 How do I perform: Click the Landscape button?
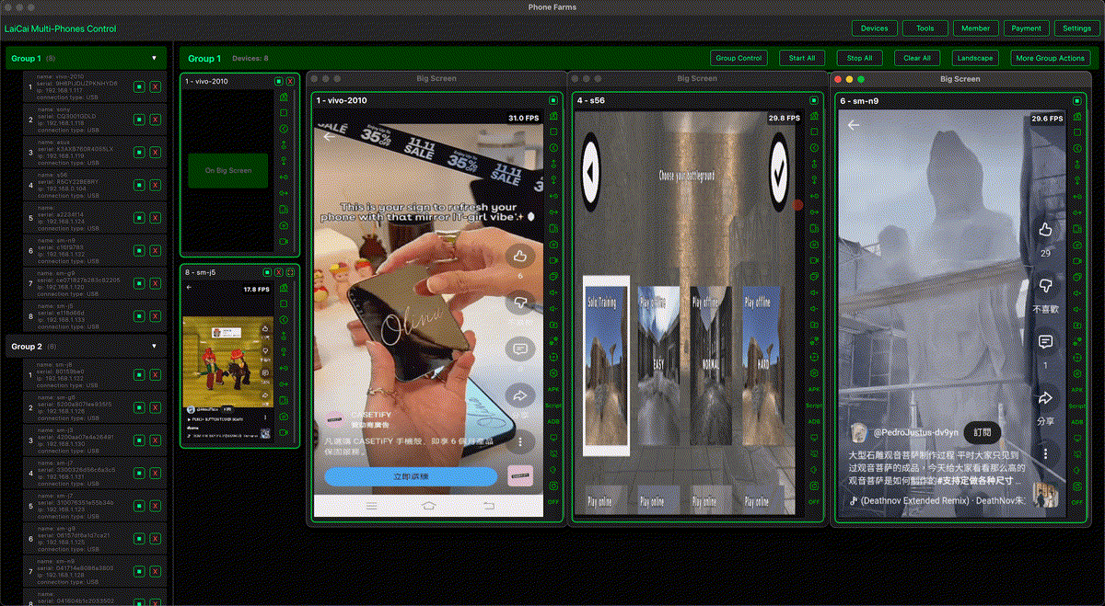coord(974,58)
